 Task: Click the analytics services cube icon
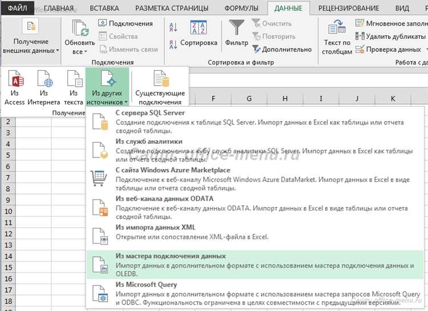100,150
